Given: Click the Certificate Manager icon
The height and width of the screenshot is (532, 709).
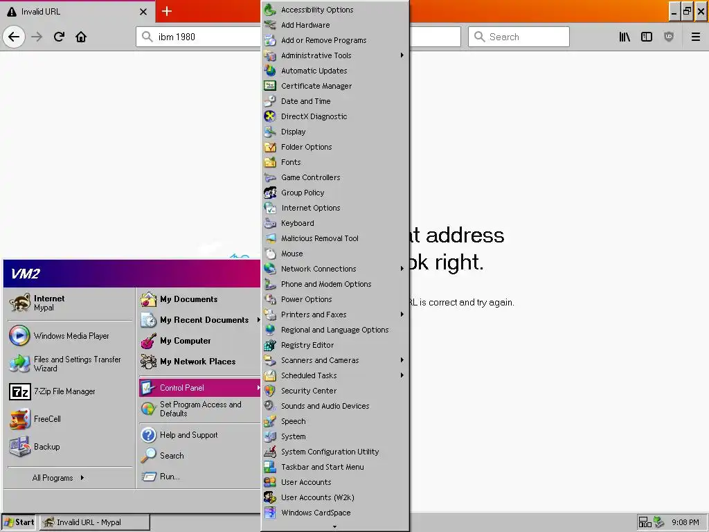Looking at the screenshot, I should (270, 86).
